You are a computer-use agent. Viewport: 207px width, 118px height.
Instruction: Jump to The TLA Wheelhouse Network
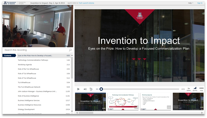44,87
